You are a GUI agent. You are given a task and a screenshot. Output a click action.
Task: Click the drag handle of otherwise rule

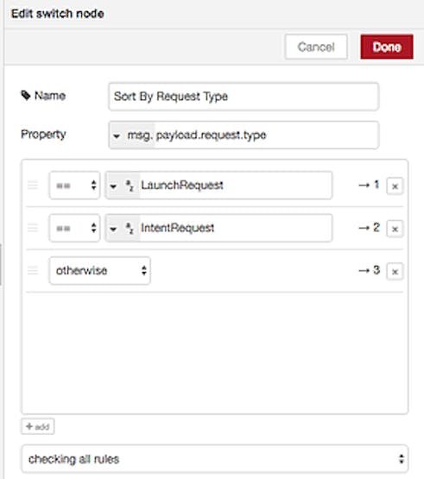33,271
